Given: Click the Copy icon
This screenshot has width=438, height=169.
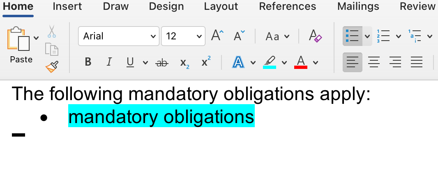Looking at the screenshot, I should pos(51,49).
